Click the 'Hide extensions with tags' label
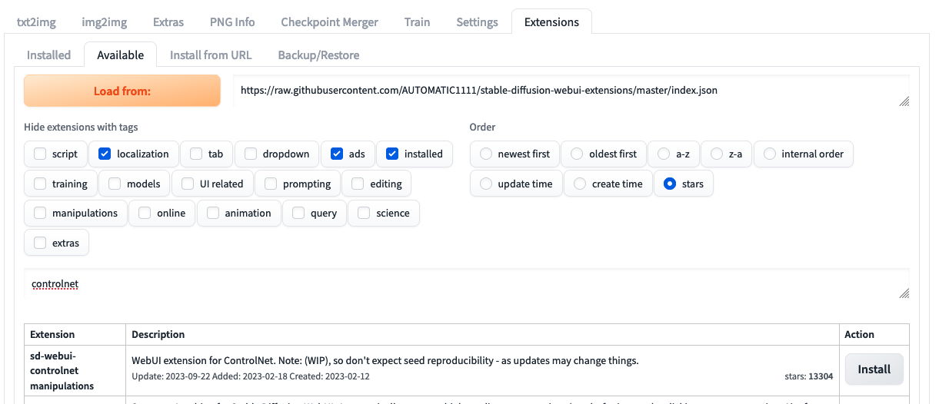 [x=81, y=127]
